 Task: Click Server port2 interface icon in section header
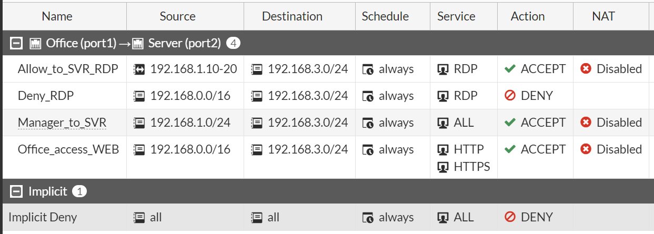[x=138, y=43]
